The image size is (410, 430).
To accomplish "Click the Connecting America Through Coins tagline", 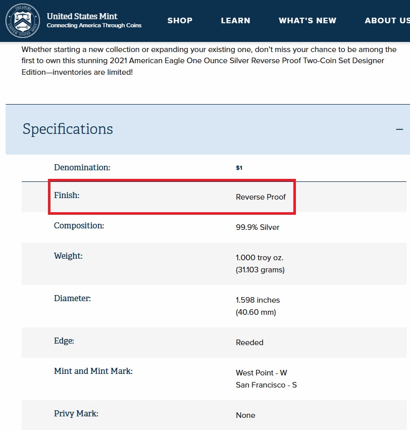I will click(94, 25).
